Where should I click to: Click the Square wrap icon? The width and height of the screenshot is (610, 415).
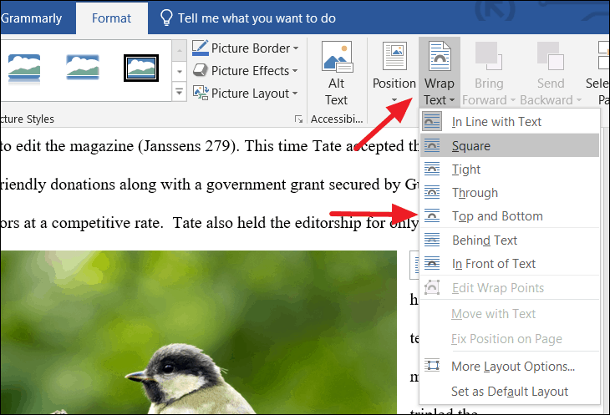tap(432, 146)
